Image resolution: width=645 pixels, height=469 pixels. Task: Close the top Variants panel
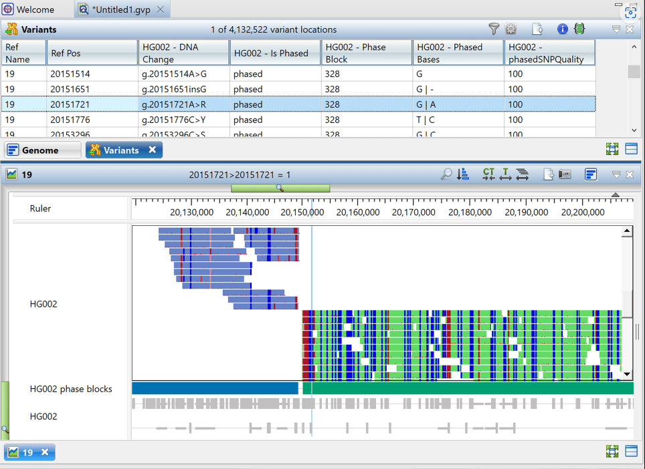coord(630,29)
